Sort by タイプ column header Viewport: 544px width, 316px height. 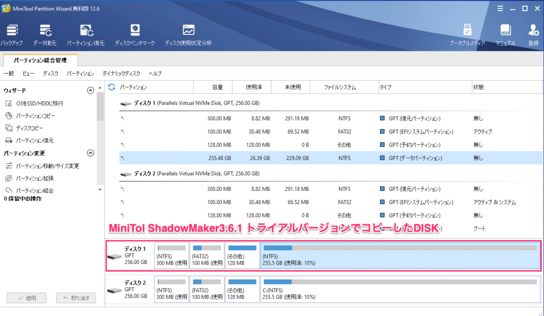[426, 87]
